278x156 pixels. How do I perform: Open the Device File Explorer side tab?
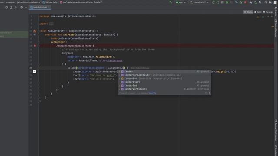click(x=276, y=130)
